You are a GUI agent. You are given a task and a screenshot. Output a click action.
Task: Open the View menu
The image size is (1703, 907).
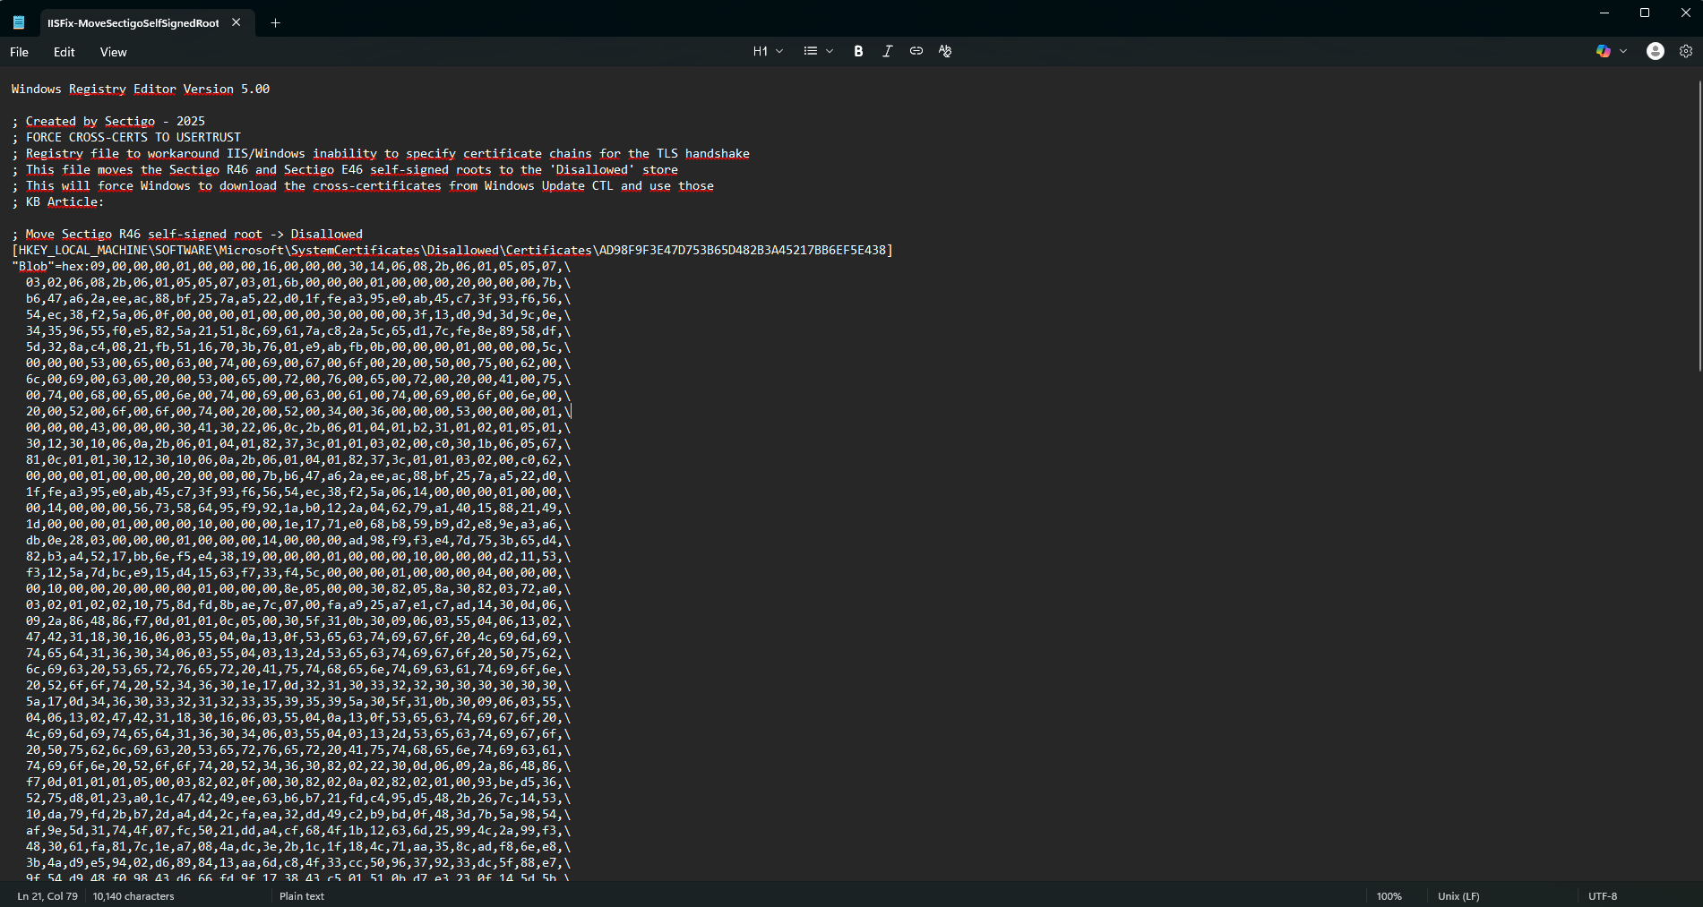(113, 52)
